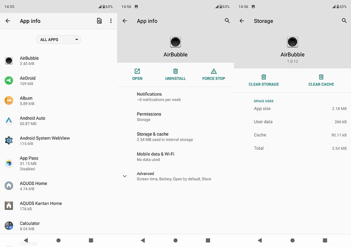Tap navigation Home circle under the app list
The height and width of the screenshot is (247, 351).
58,240
